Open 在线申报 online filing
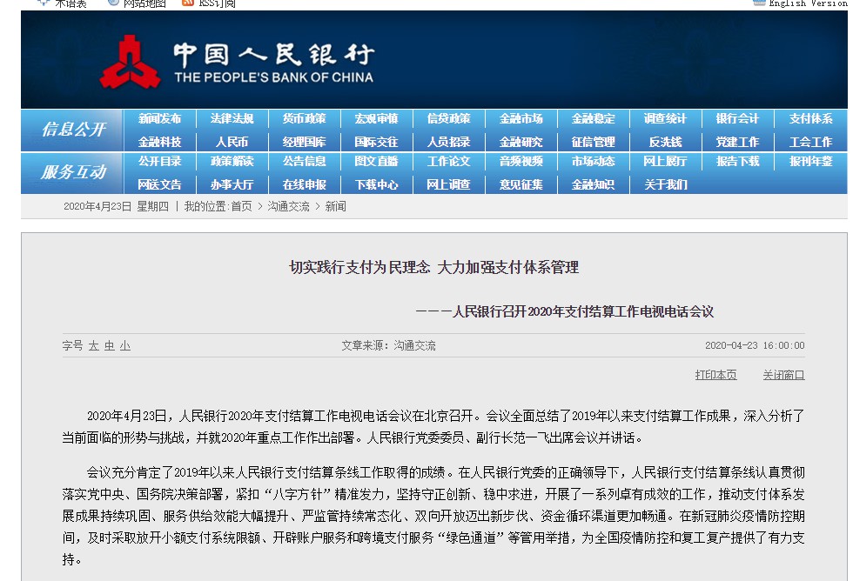Image resolution: width=853 pixels, height=581 pixels. 304,184
